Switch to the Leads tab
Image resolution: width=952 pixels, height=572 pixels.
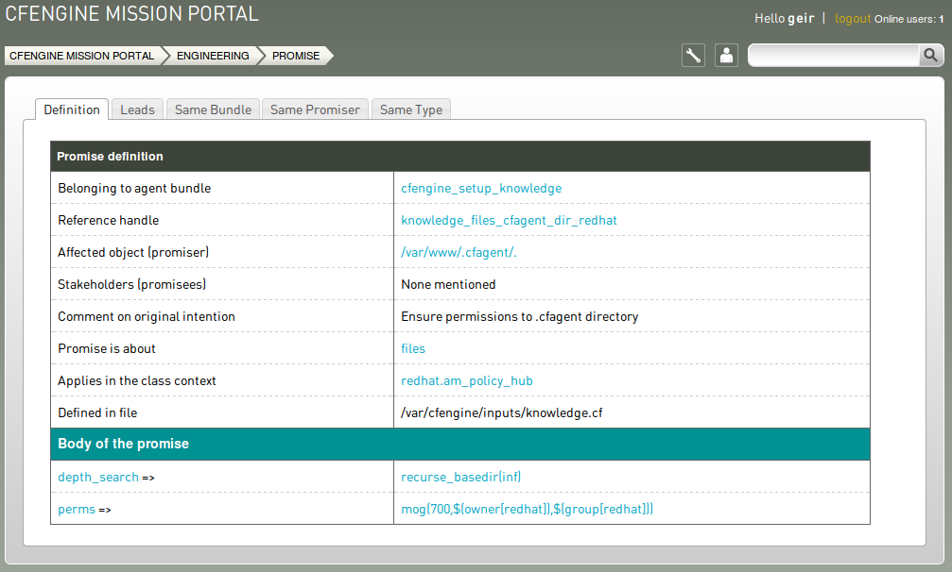pyautogui.click(x=137, y=109)
